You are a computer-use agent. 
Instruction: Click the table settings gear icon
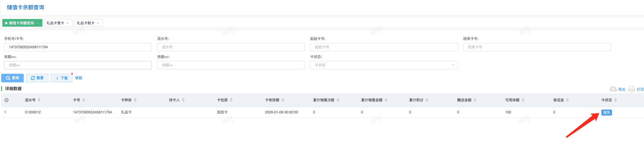[7, 100]
